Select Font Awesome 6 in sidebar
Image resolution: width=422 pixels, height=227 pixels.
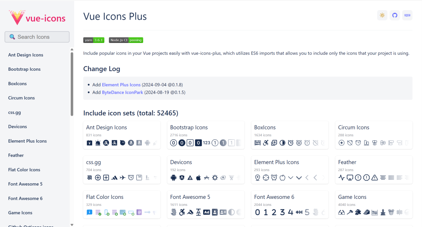pyautogui.click(x=25, y=198)
